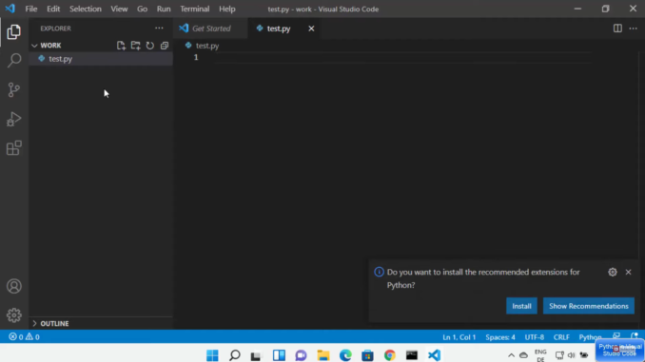Open File Explorer from taskbar
Image resolution: width=645 pixels, height=362 pixels.
323,355
